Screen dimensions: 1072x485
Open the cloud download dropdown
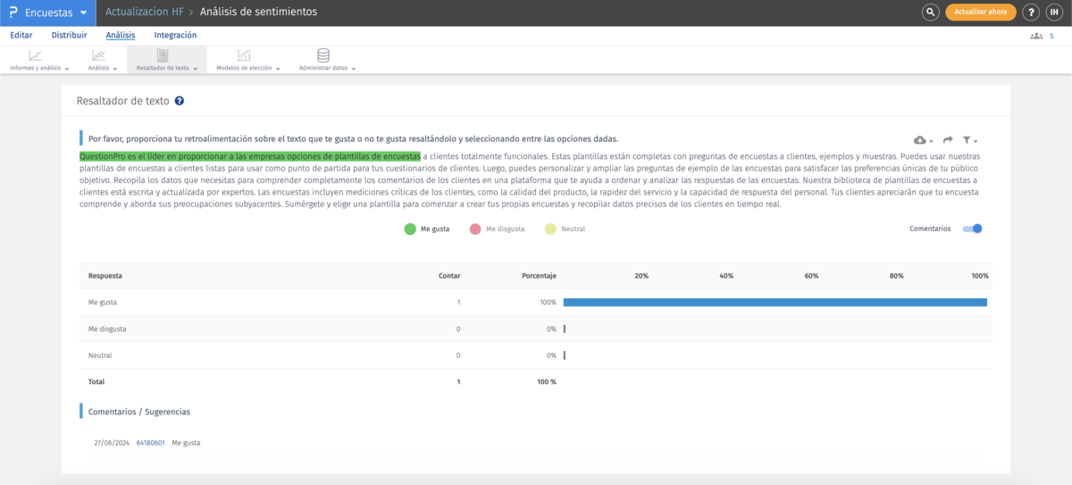point(923,140)
